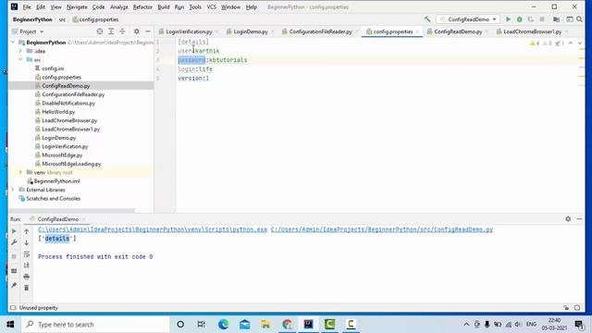The image size is (592, 333).
Task: Open Chrome from taskbar
Action: [288, 325]
